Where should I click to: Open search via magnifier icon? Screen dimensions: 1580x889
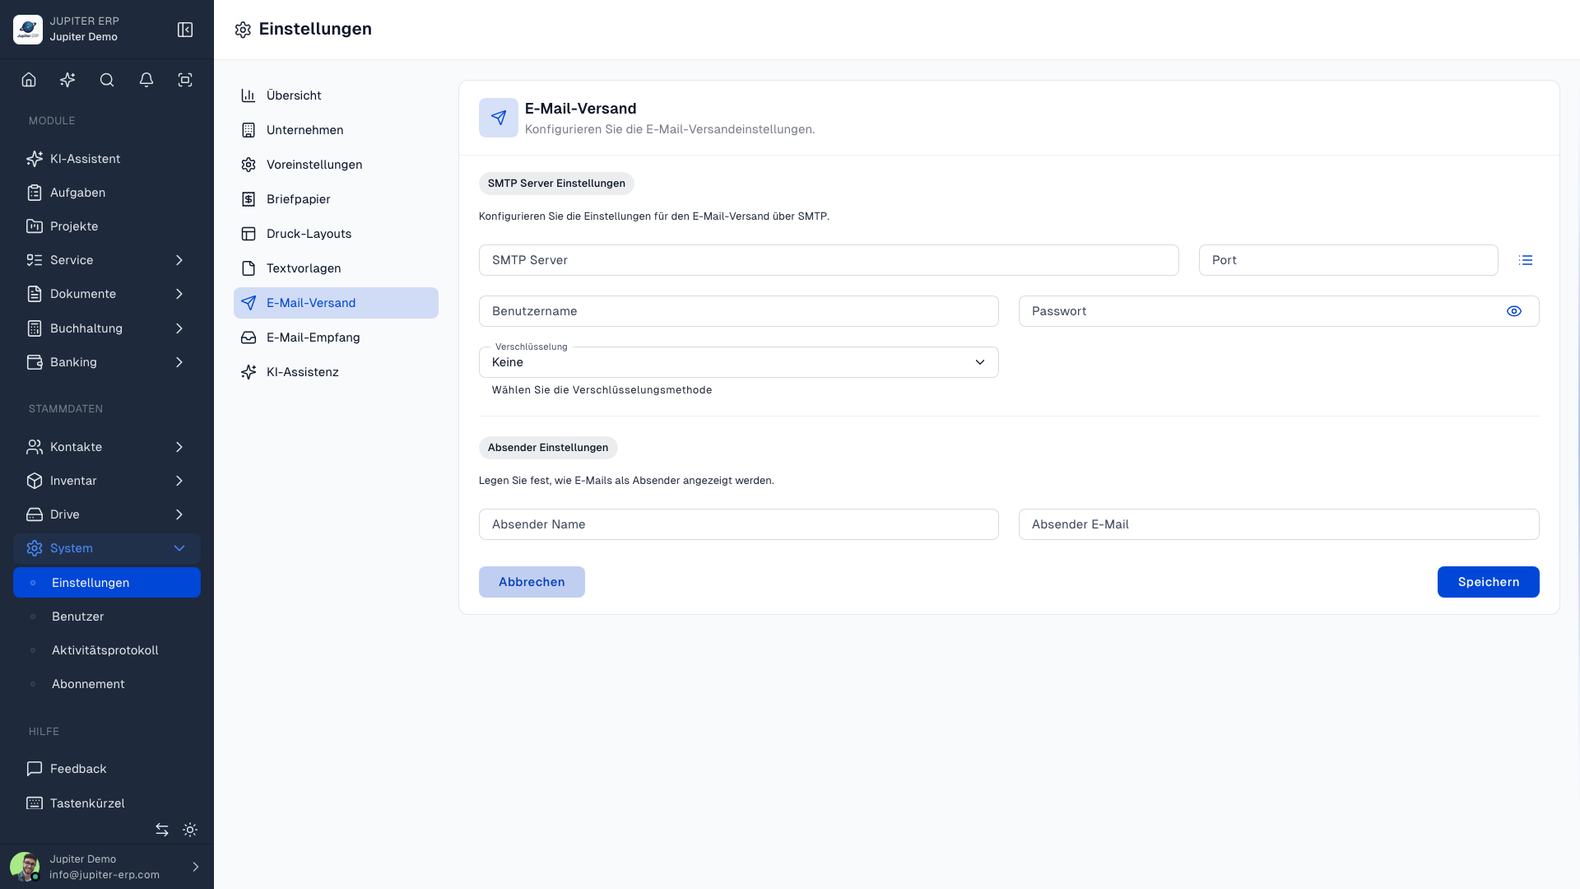pyautogui.click(x=107, y=80)
